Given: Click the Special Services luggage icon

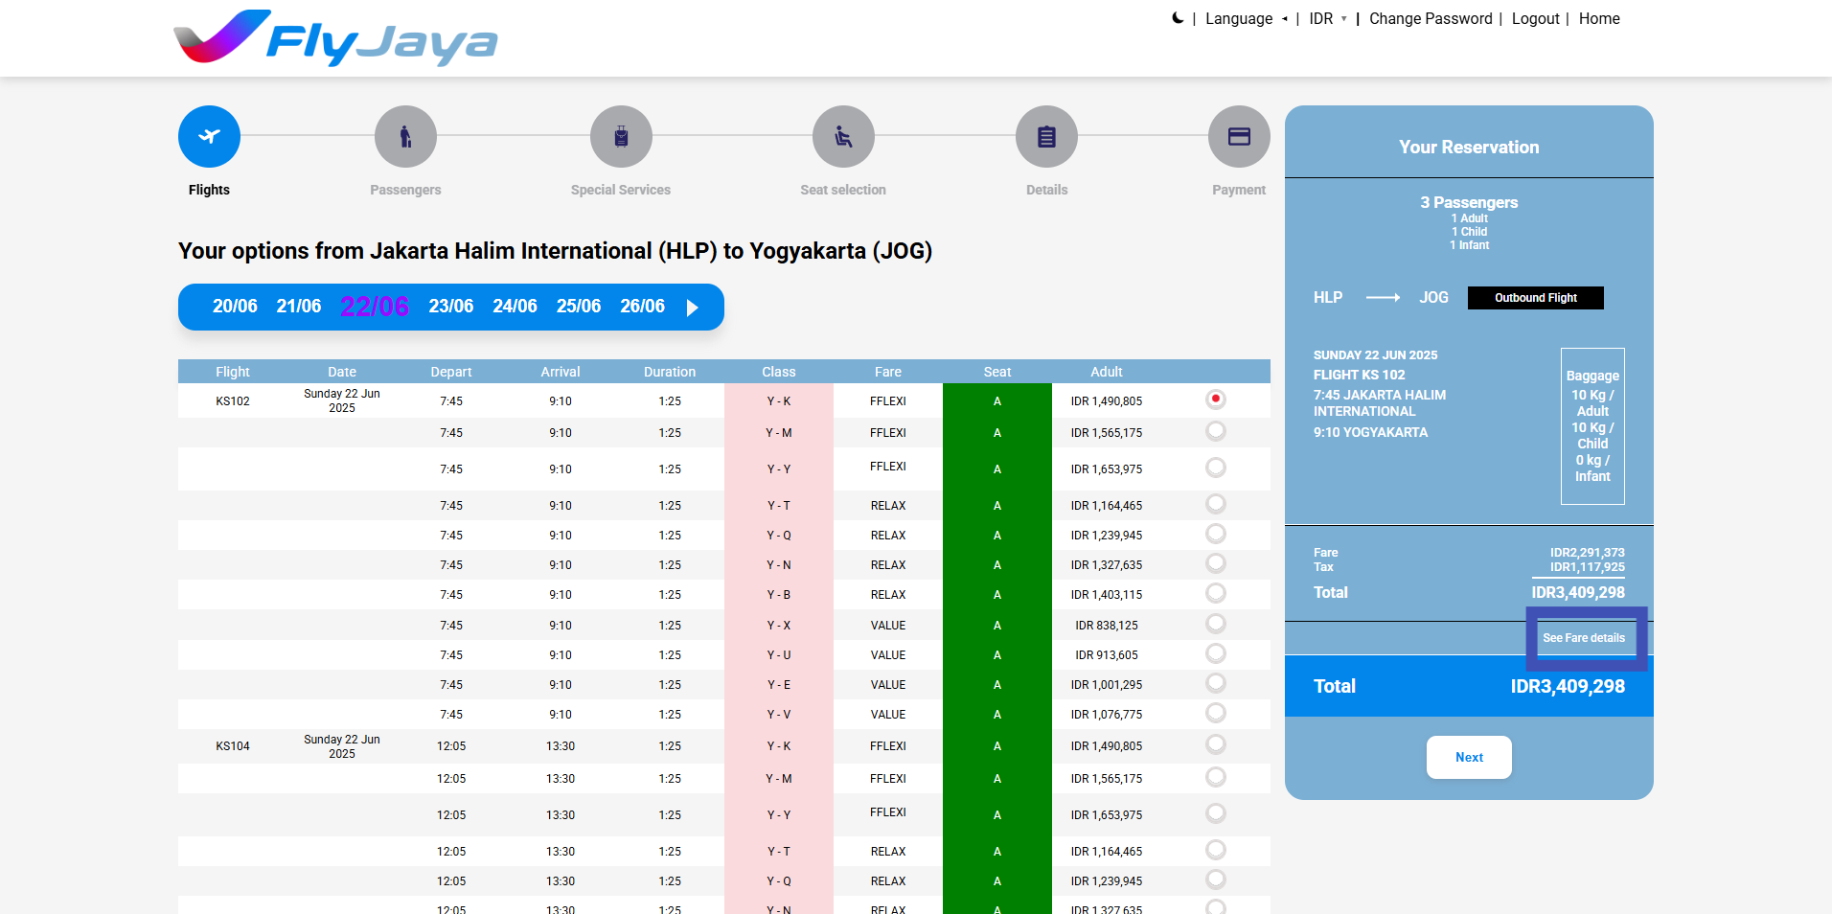Looking at the screenshot, I should coord(621,137).
